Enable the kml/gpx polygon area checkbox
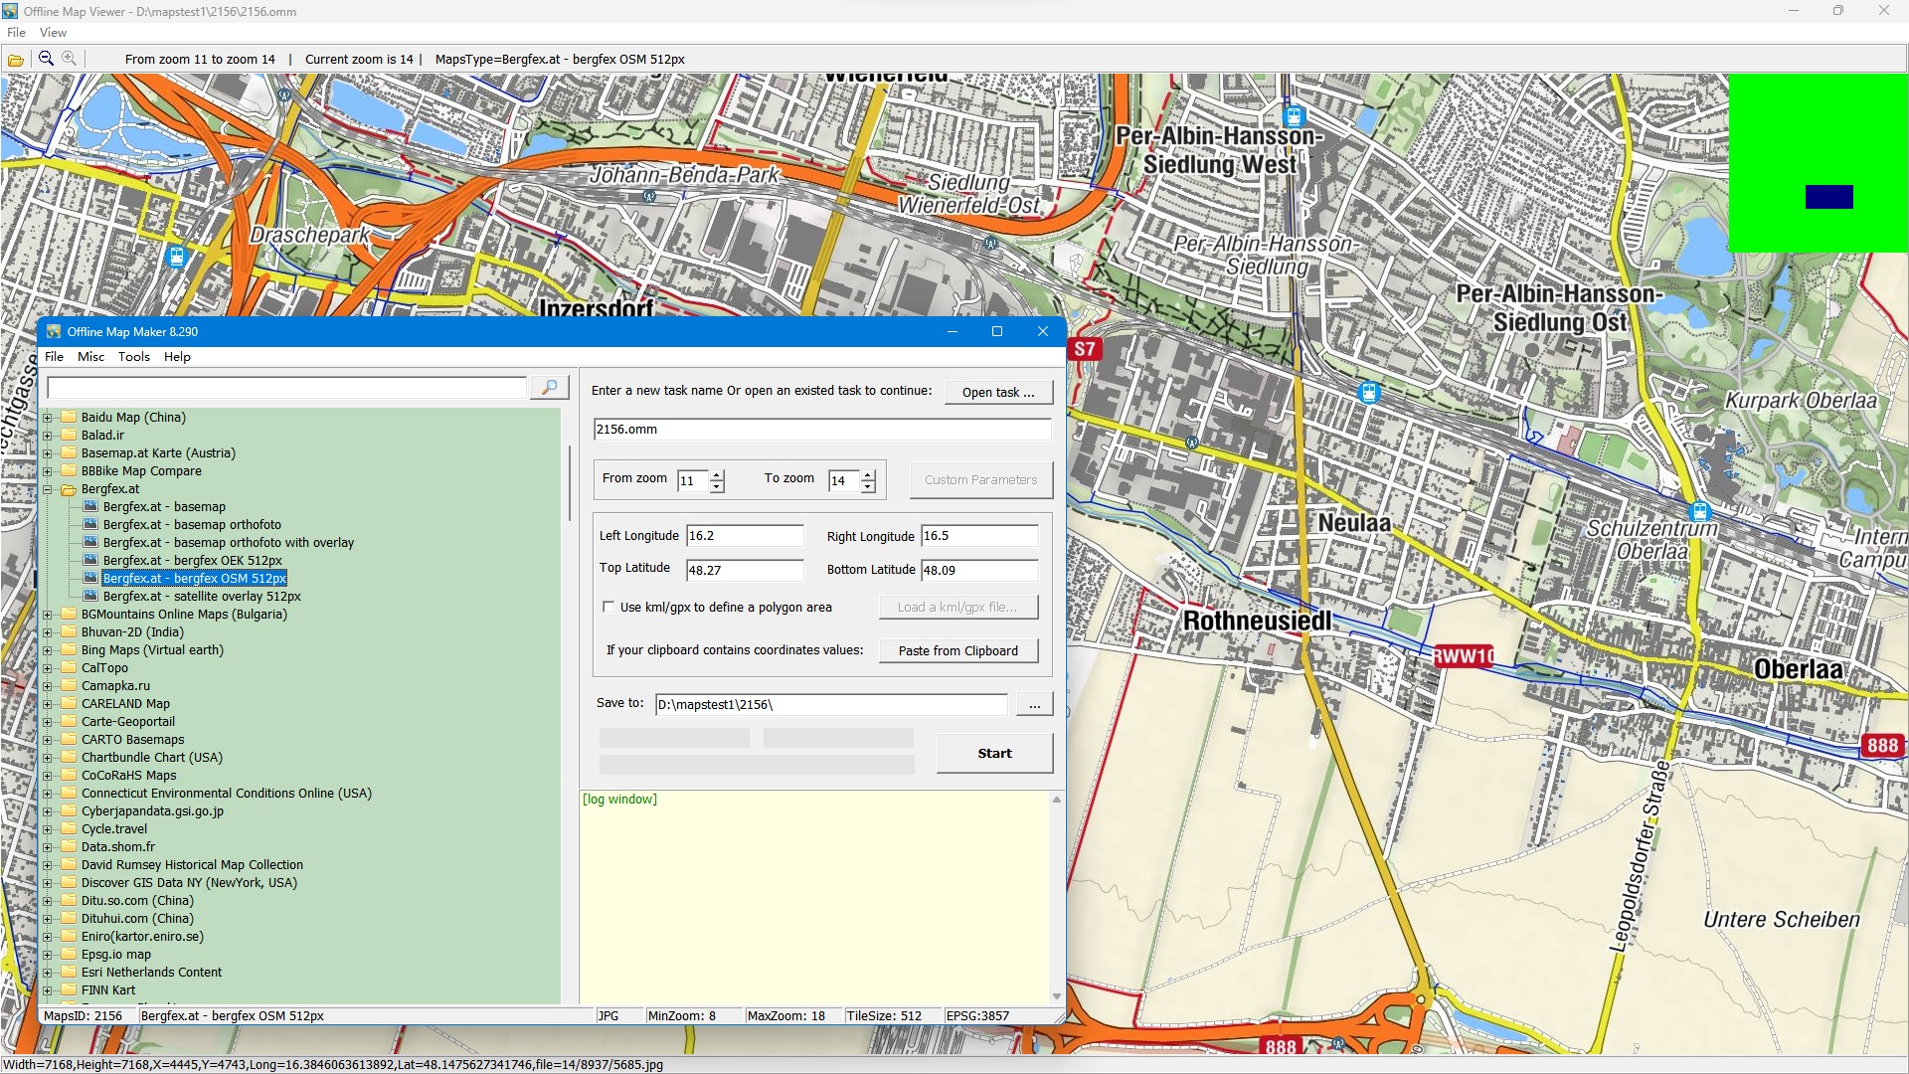Image resolution: width=1909 pixels, height=1074 pixels. (608, 607)
